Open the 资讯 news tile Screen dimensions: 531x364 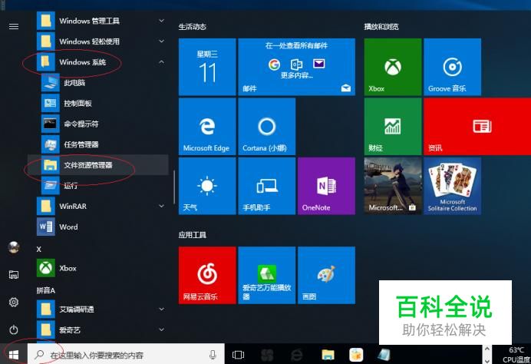(477, 127)
